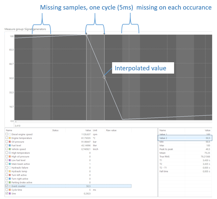The height and width of the screenshot is (199, 217).
Task: Toggle the High temperature checkbox
Action: click(7, 153)
